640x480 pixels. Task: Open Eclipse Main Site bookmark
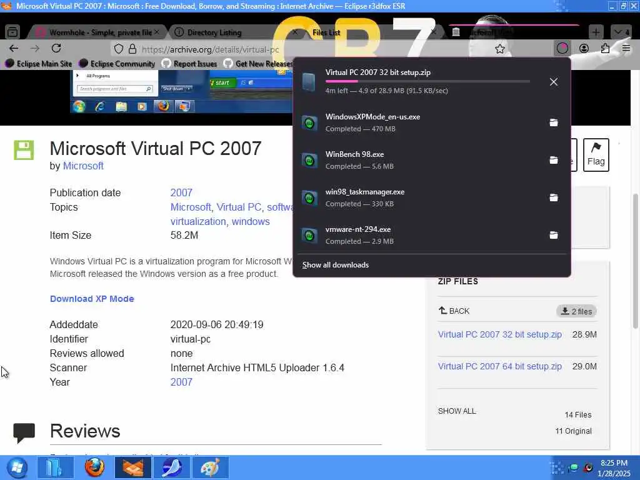point(39,64)
